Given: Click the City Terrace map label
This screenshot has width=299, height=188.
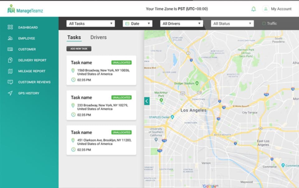Looking at the screenshot, I should coord(249,113).
